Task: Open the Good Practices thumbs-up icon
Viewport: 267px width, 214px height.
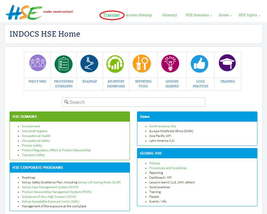Action: coord(199,64)
